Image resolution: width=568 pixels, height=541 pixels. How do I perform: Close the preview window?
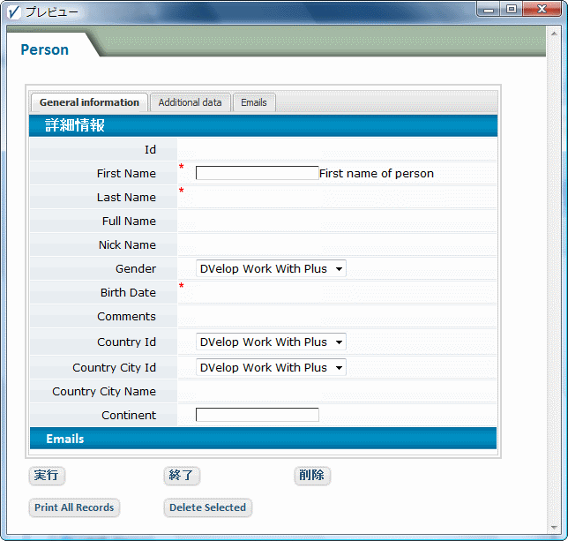click(542, 9)
